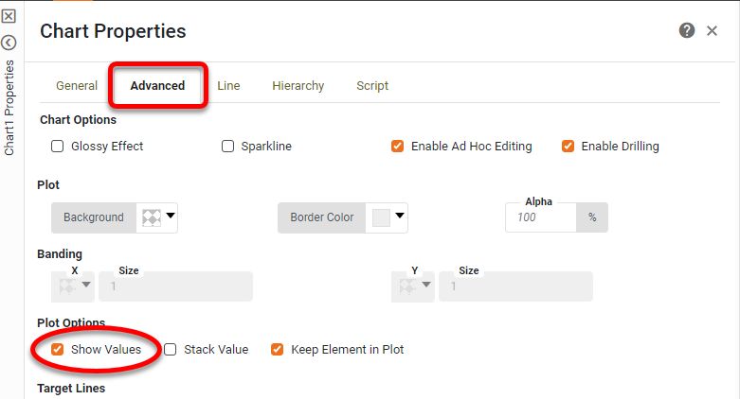
Task: Uncheck the Enable Drilling option
Action: point(569,147)
